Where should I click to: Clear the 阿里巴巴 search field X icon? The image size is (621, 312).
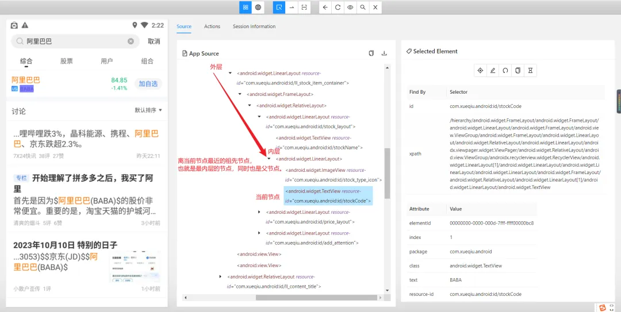coord(131,41)
